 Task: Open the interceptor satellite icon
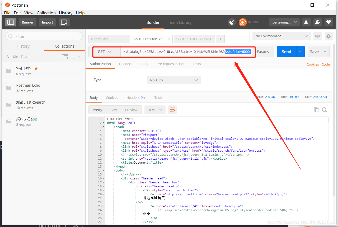(x=232, y=22)
